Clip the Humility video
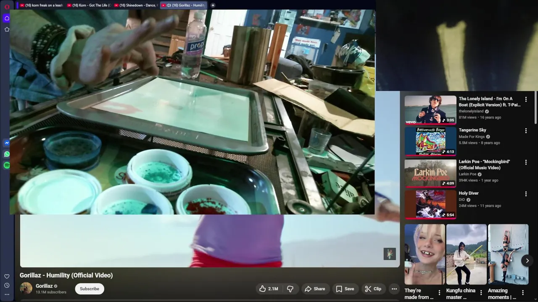The height and width of the screenshot is (302, 538). [x=373, y=289]
